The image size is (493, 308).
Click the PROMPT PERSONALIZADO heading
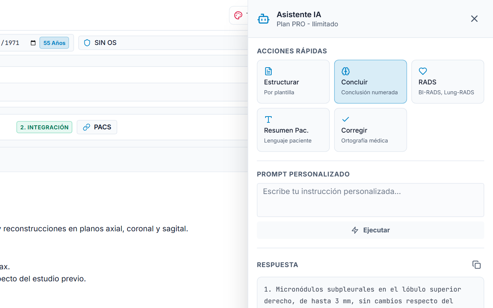pyautogui.click(x=303, y=174)
